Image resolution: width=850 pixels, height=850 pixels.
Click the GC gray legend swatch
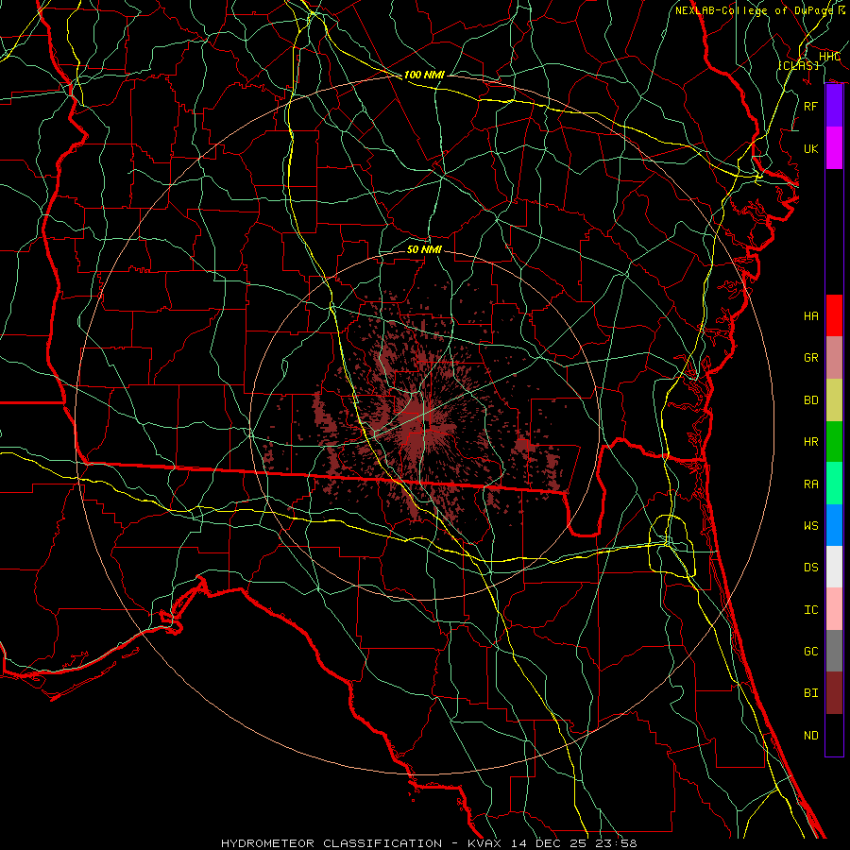834,651
